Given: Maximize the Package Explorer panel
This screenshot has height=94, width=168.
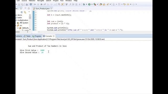Looking at the screenshot, I should 29,8.
